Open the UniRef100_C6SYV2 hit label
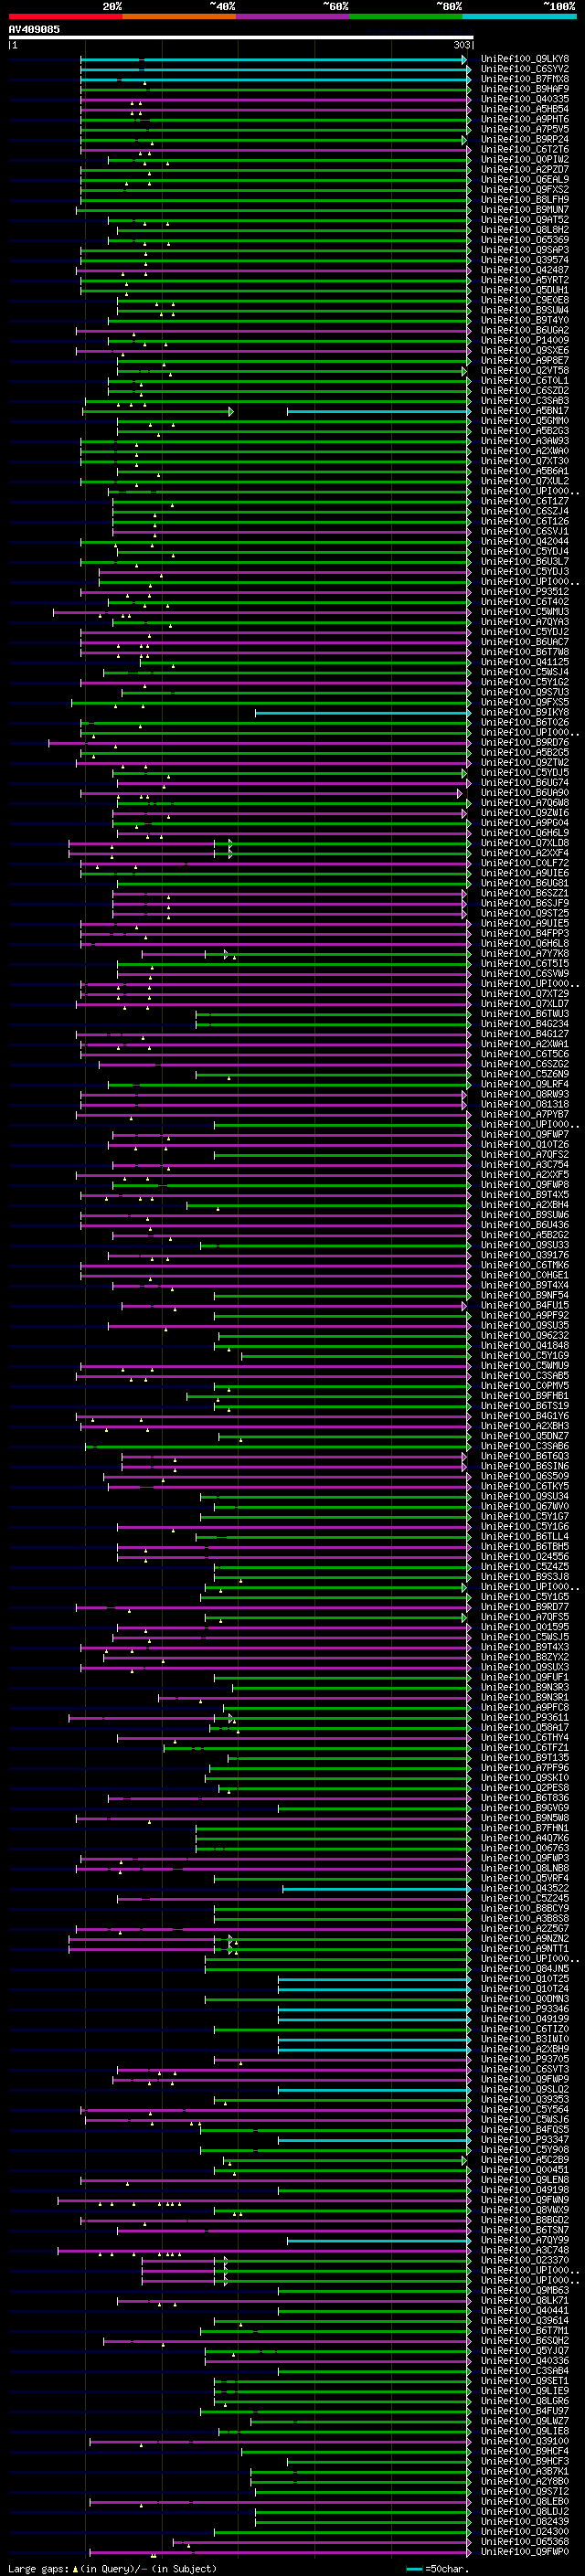585x2576 pixels. (525, 69)
